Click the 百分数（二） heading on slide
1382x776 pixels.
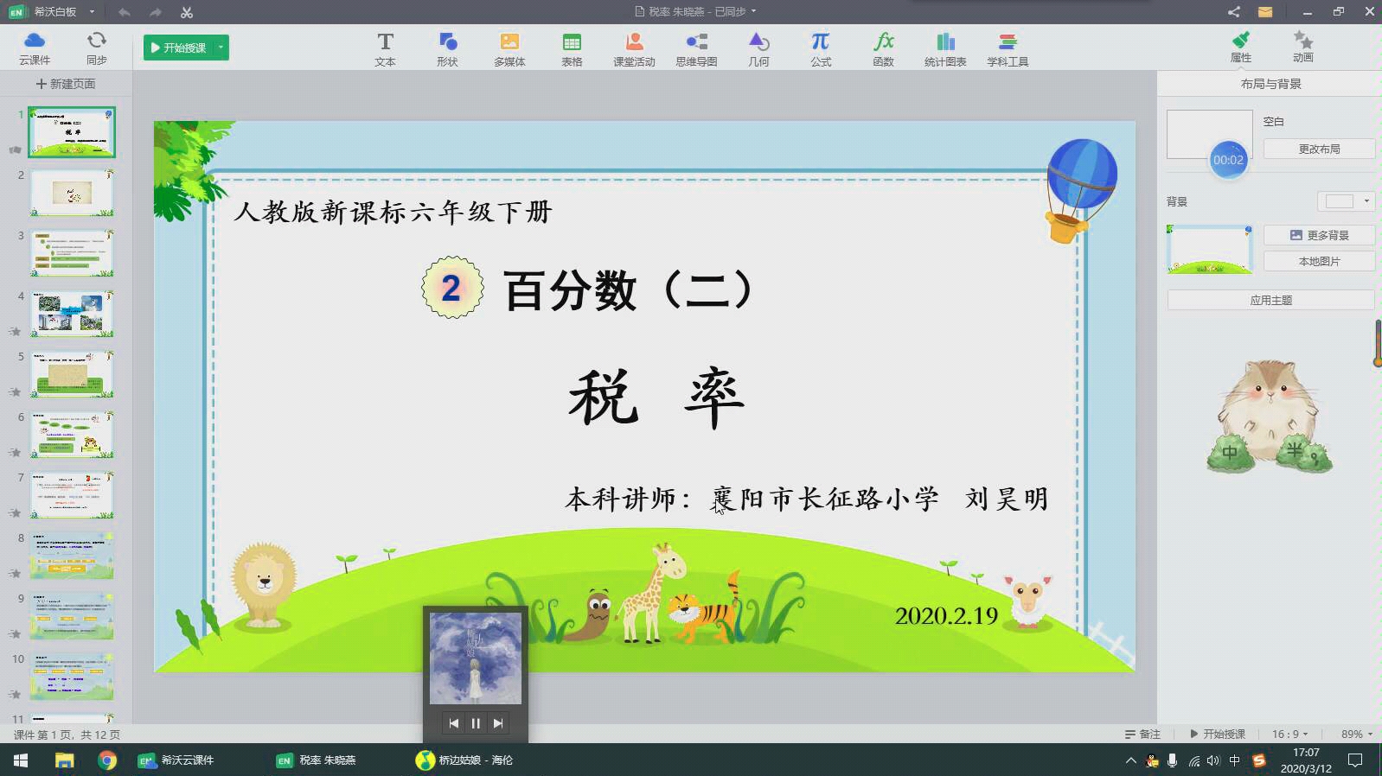point(629,290)
